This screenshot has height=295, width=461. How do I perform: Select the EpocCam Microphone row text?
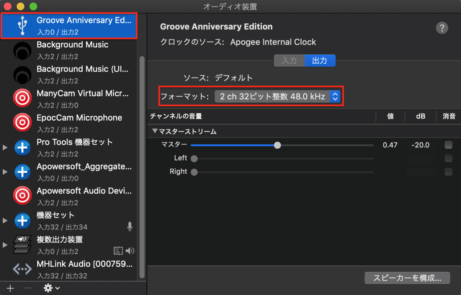(x=80, y=118)
